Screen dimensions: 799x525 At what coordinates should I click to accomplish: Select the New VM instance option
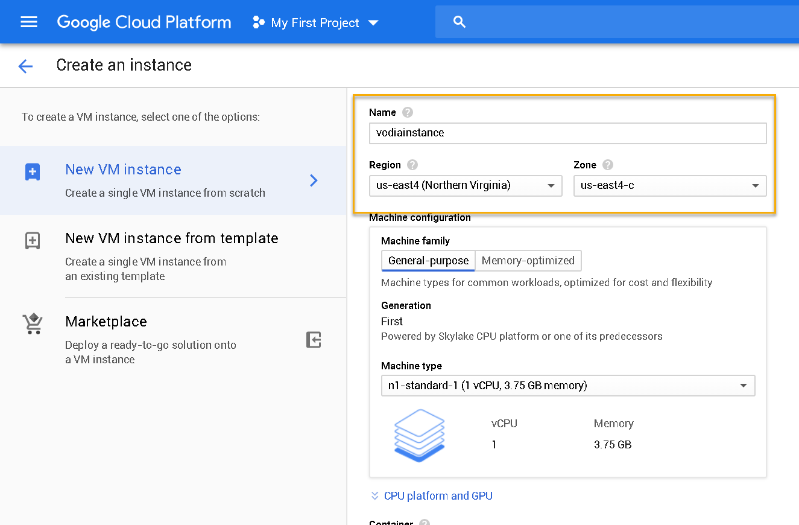coord(173,180)
